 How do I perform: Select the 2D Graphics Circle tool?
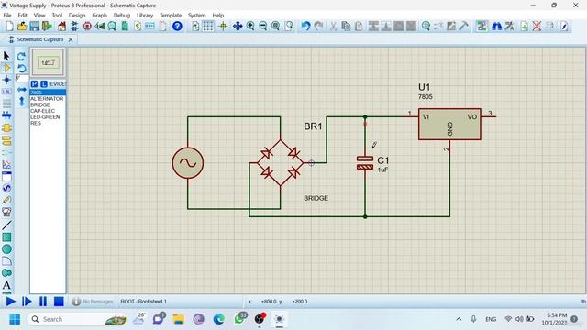pos(6,249)
